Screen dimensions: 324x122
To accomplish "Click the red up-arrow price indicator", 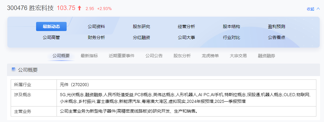I will 79,9.
